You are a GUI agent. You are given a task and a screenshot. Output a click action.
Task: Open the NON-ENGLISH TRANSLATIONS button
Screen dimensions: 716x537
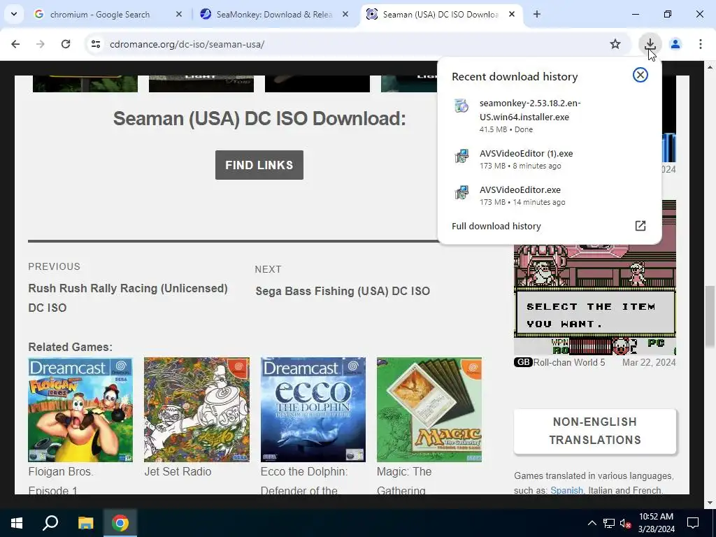coord(594,431)
